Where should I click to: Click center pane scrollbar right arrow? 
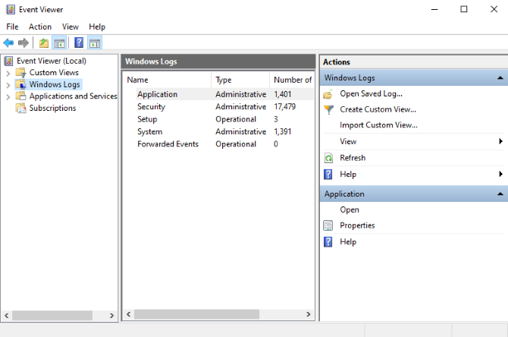(308, 314)
